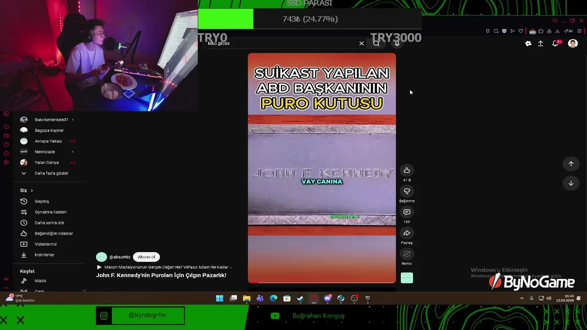Dislike the short via the Beğenme button
The image size is (587, 330).
tap(407, 191)
